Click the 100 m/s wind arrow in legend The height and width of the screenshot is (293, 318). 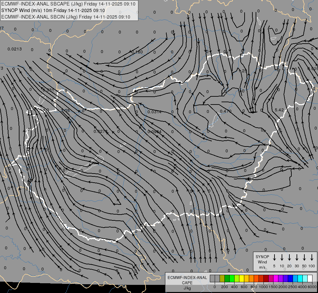coord(312,257)
